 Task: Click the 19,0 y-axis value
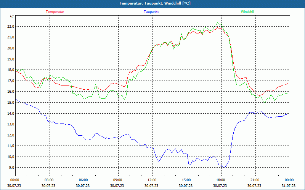(x=11, y=59)
